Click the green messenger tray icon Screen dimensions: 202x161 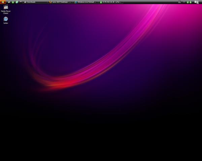click(191, 2)
